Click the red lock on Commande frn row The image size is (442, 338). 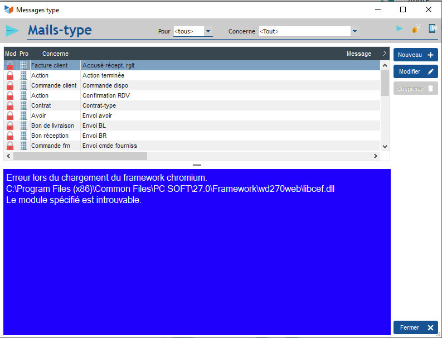click(x=9, y=146)
